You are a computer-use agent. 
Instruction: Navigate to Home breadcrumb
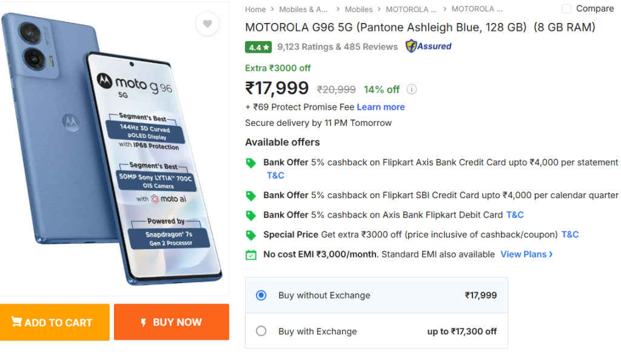255,9
